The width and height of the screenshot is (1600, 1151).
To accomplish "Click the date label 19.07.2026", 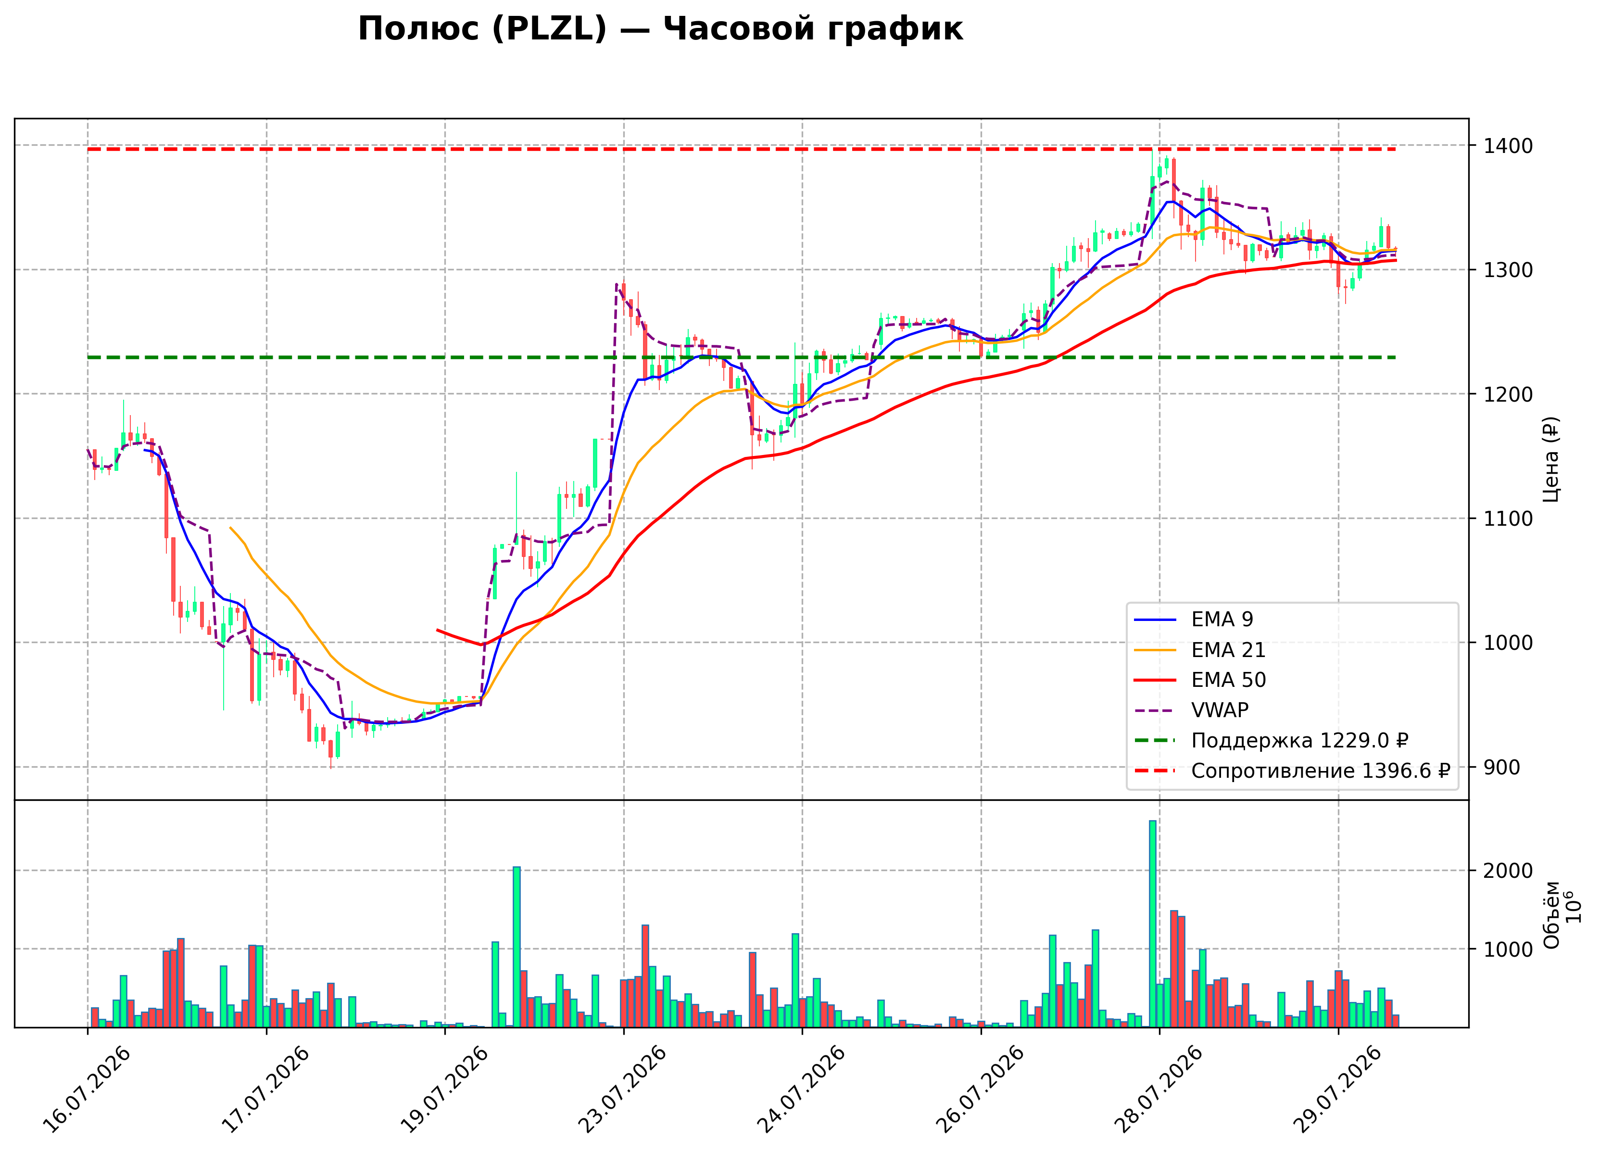I will [x=444, y=1089].
